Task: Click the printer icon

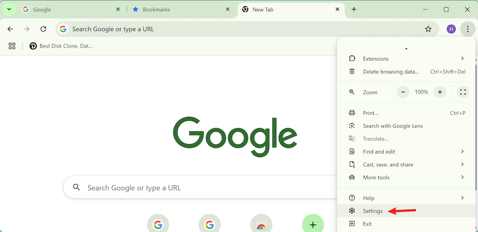Action: point(352,113)
